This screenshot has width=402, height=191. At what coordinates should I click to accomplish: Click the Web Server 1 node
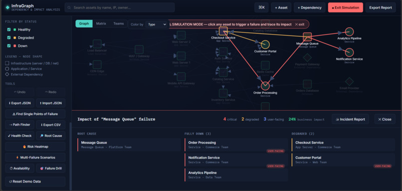tap(181, 56)
